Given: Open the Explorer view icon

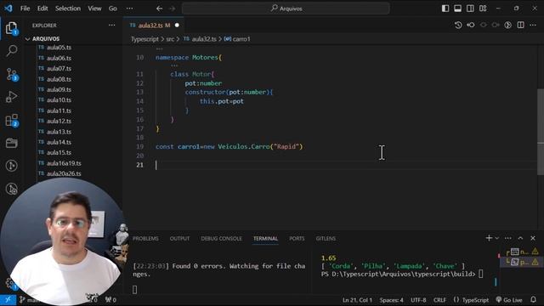Looking at the screenshot, I should point(11,28).
